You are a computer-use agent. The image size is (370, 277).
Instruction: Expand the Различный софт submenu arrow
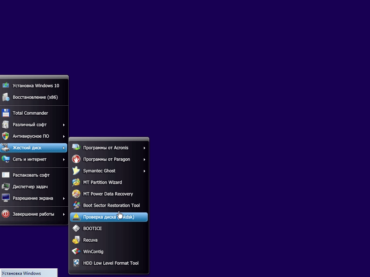pyautogui.click(x=64, y=124)
